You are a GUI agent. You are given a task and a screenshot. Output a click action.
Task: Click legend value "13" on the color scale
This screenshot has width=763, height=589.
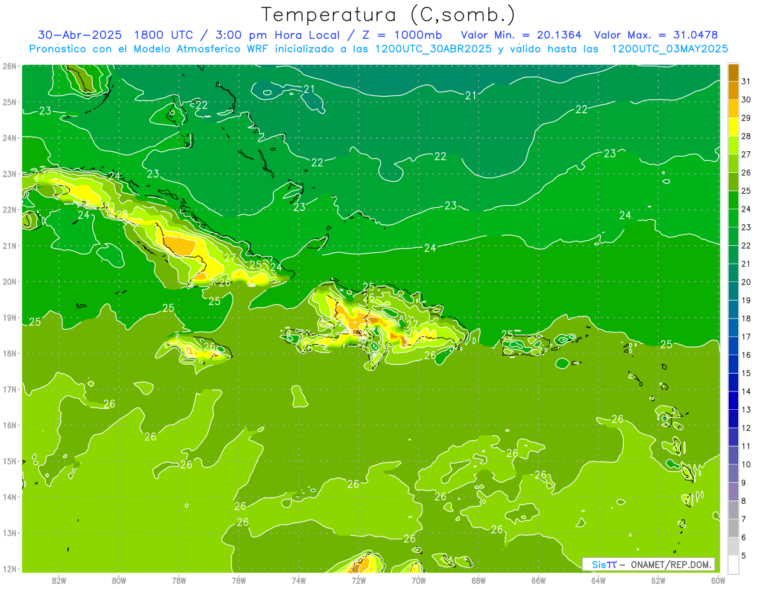(746, 410)
